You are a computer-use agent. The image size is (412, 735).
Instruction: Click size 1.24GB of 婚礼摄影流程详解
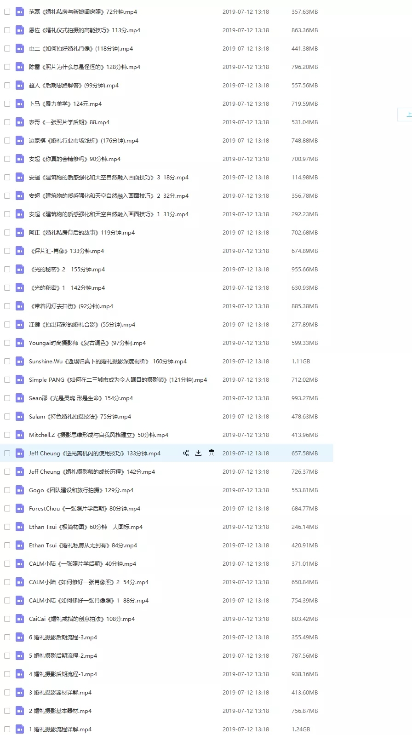tap(301, 729)
